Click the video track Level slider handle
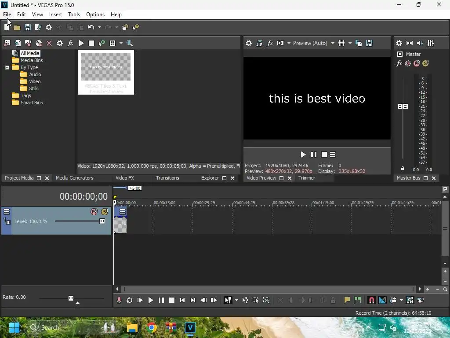 (102, 221)
